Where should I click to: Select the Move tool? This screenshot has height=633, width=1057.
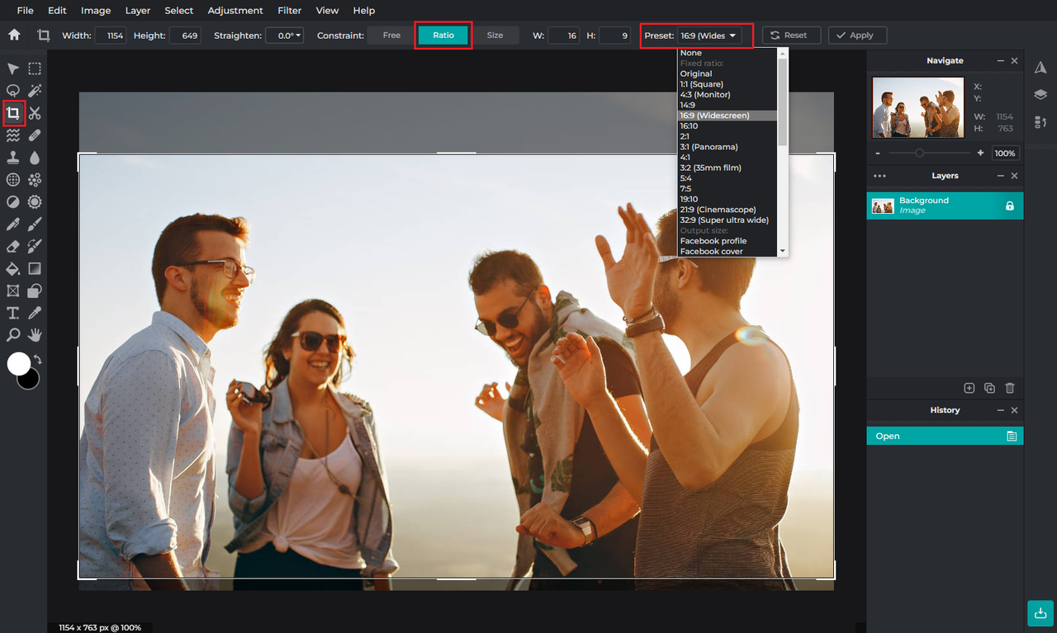[x=12, y=68]
